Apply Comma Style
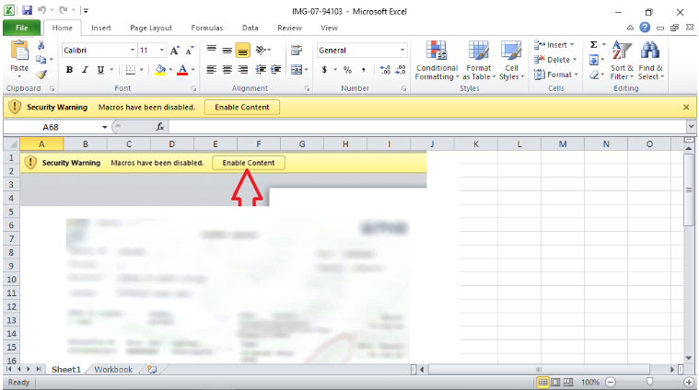699x390 pixels. coord(364,70)
